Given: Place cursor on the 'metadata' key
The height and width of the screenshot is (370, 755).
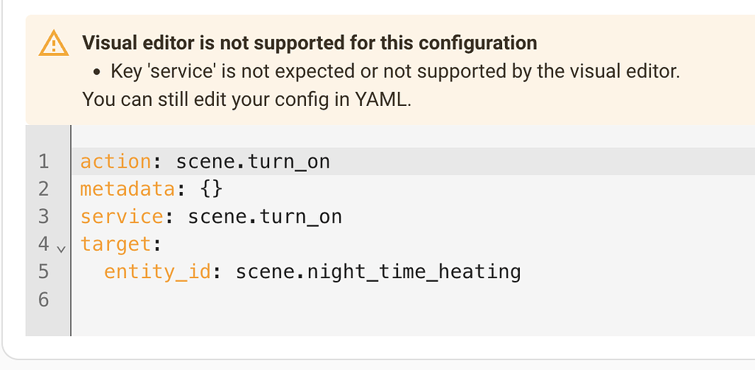Looking at the screenshot, I should tap(128, 189).
